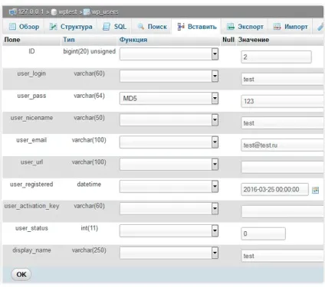
Task: Open function dropdown for user_login
Action: [x=169, y=77]
